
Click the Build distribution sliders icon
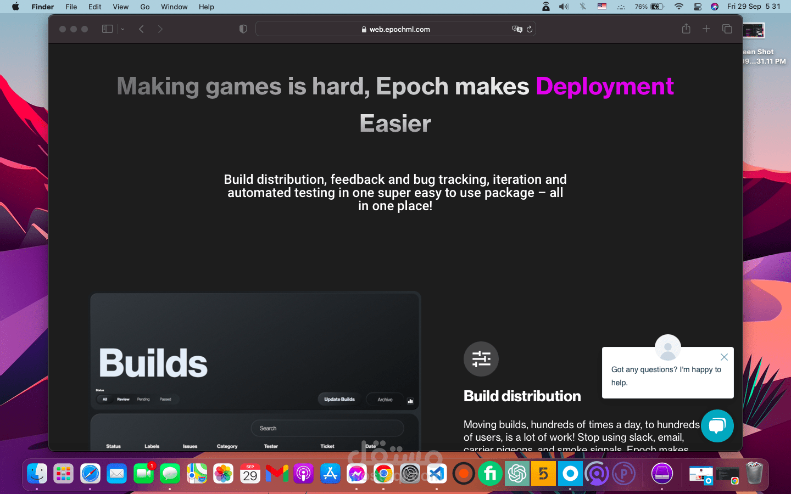pyautogui.click(x=481, y=359)
